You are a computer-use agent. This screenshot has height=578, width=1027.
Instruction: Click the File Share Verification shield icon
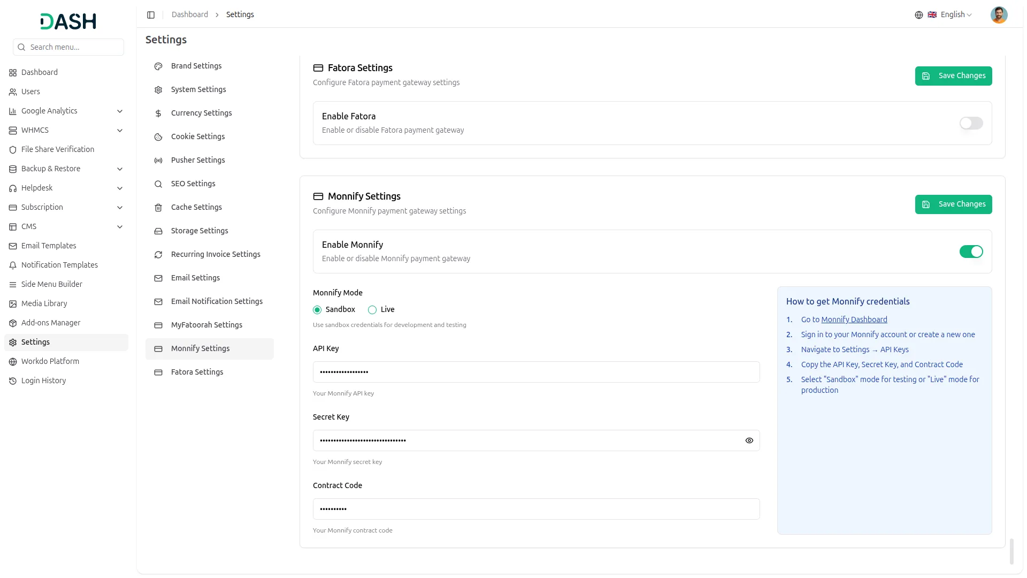13,150
